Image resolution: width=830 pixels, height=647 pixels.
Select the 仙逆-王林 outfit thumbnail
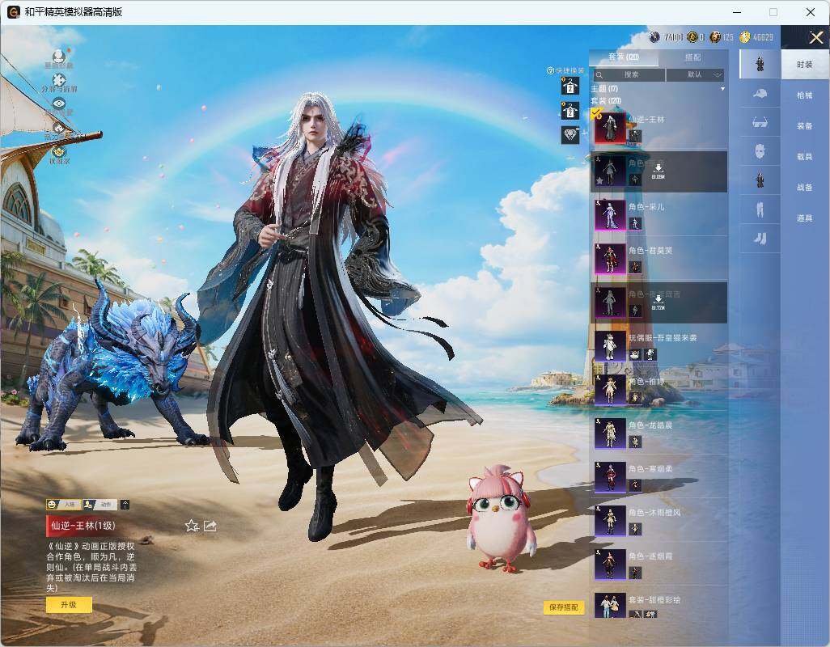(610, 128)
